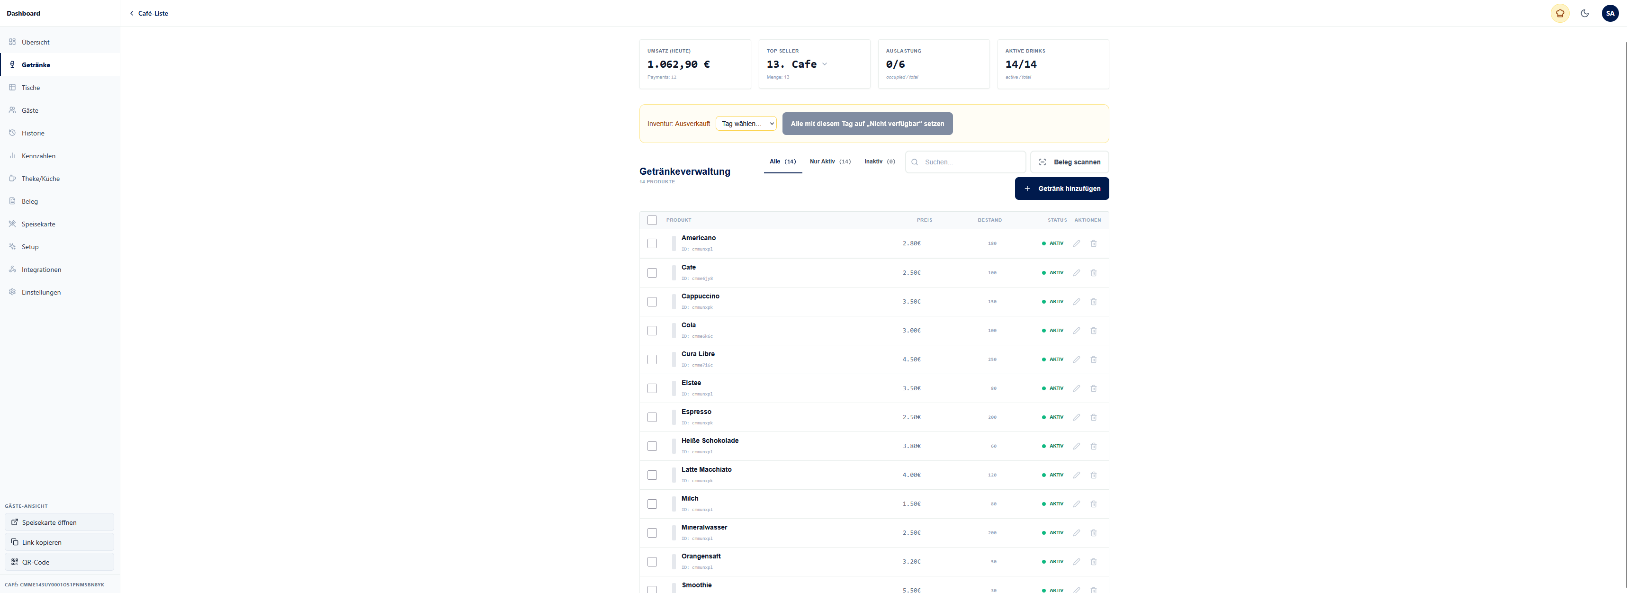Go back via Café-Liste link
This screenshot has width=1627, height=593.
click(x=149, y=13)
